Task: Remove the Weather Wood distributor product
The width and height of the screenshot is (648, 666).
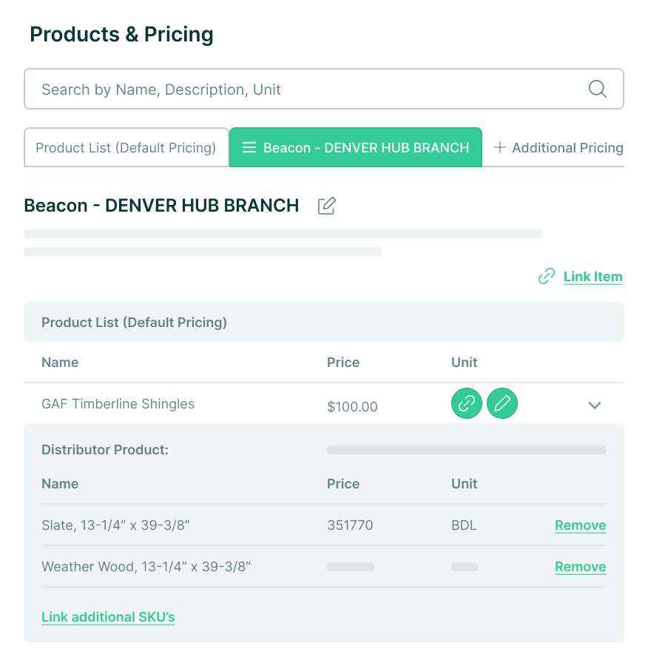Action: pos(581,567)
